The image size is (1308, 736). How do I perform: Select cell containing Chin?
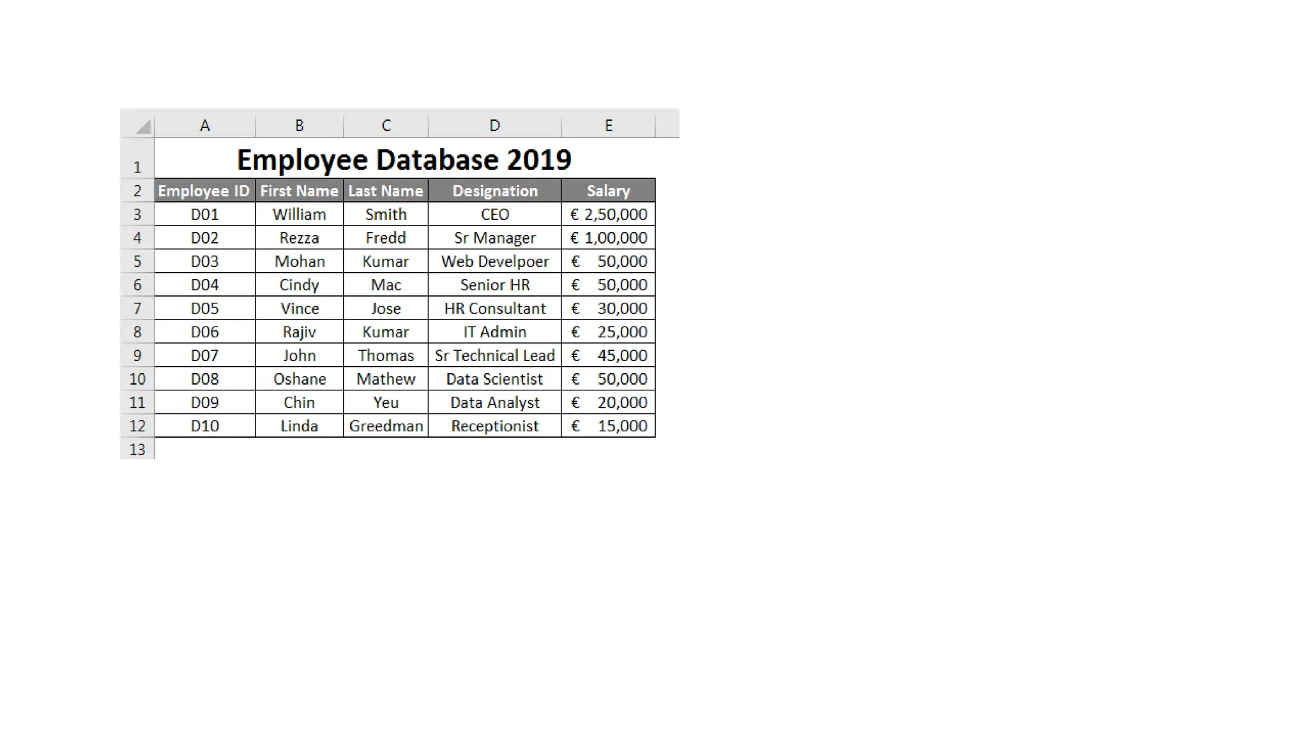300,402
